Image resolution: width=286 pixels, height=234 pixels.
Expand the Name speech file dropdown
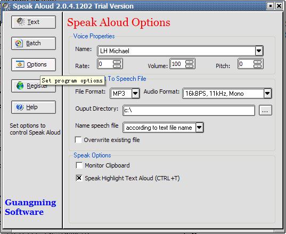tap(199, 127)
